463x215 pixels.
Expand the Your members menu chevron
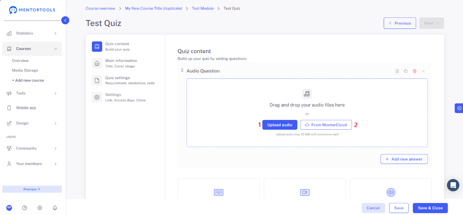pyautogui.click(x=56, y=164)
